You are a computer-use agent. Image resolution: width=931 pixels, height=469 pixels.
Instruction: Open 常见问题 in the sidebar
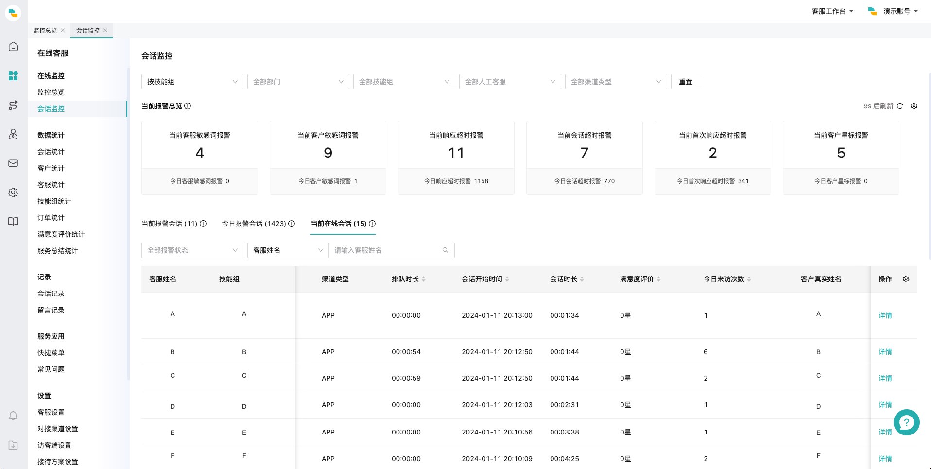(x=51, y=369)
